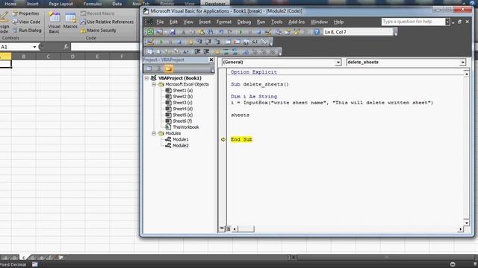The width and height of the screenshot is (478, 268).
Task: Click View Code icon in Project Explorer
Action: [149, 68]
